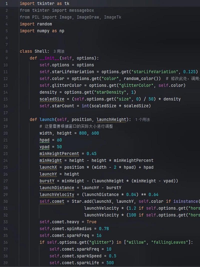The width and height of the screenshot is (200, 267).
Task: Click the underlined "scaledSize" variable
Action: coord(51,99)
